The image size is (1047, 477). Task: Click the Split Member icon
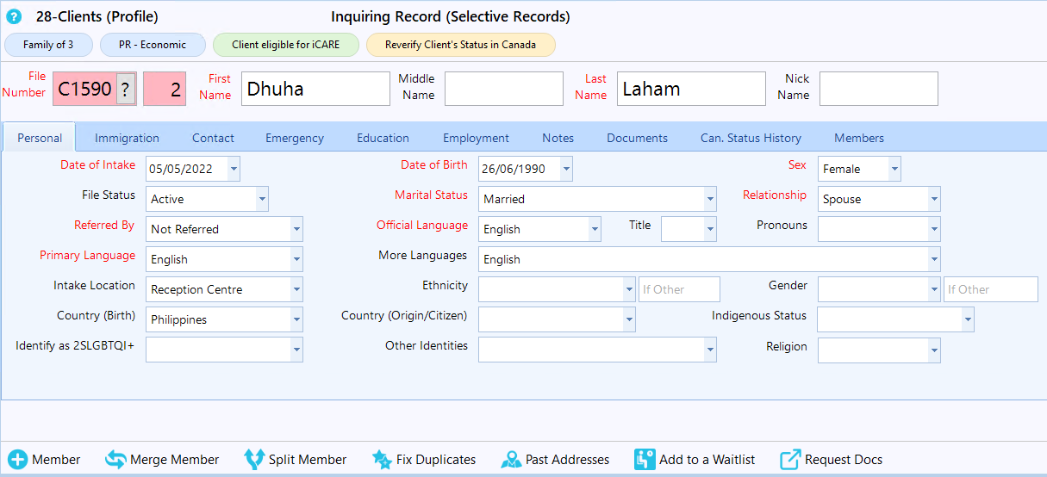pos(254,460)
